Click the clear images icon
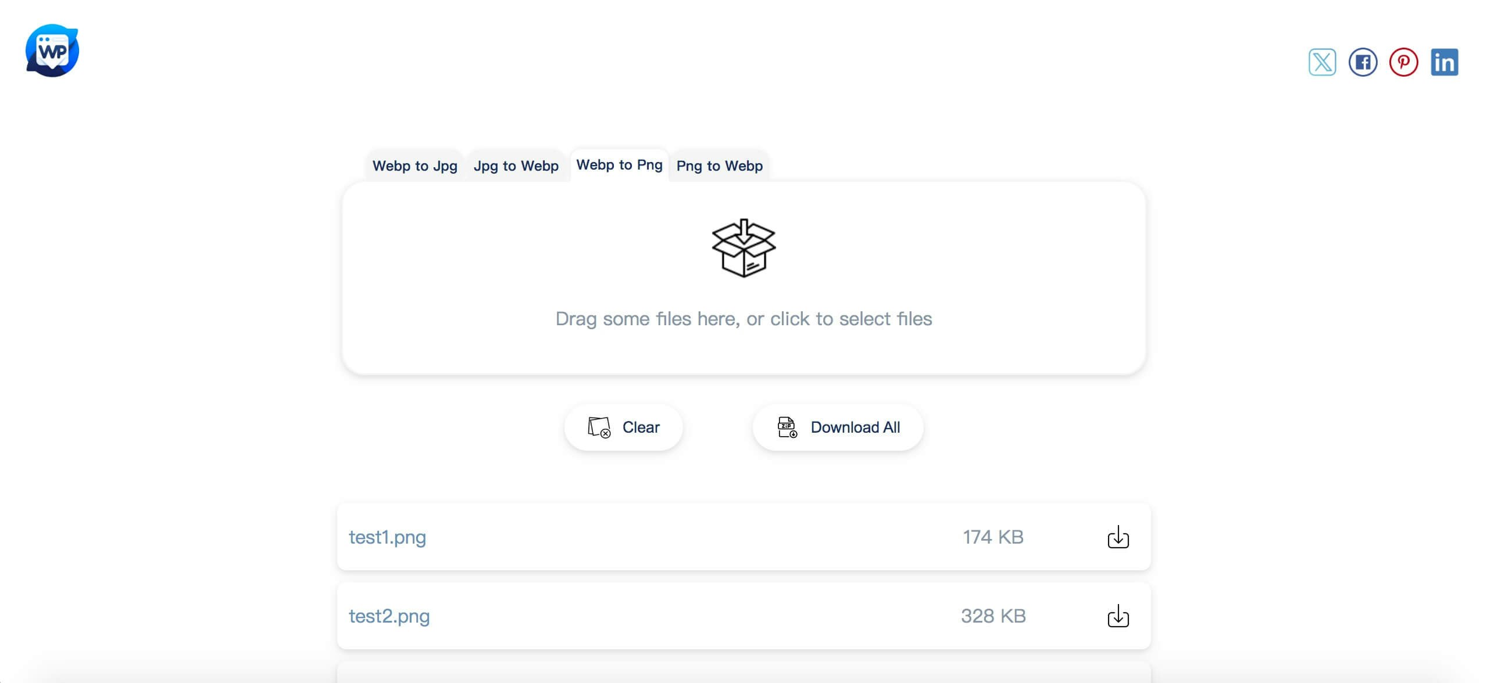The image size is (1487, 683). pos(599,427)
